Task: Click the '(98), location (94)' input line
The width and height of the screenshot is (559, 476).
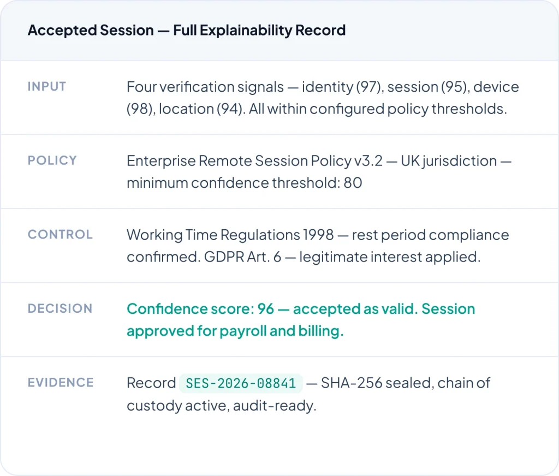Action: (187, 109)
